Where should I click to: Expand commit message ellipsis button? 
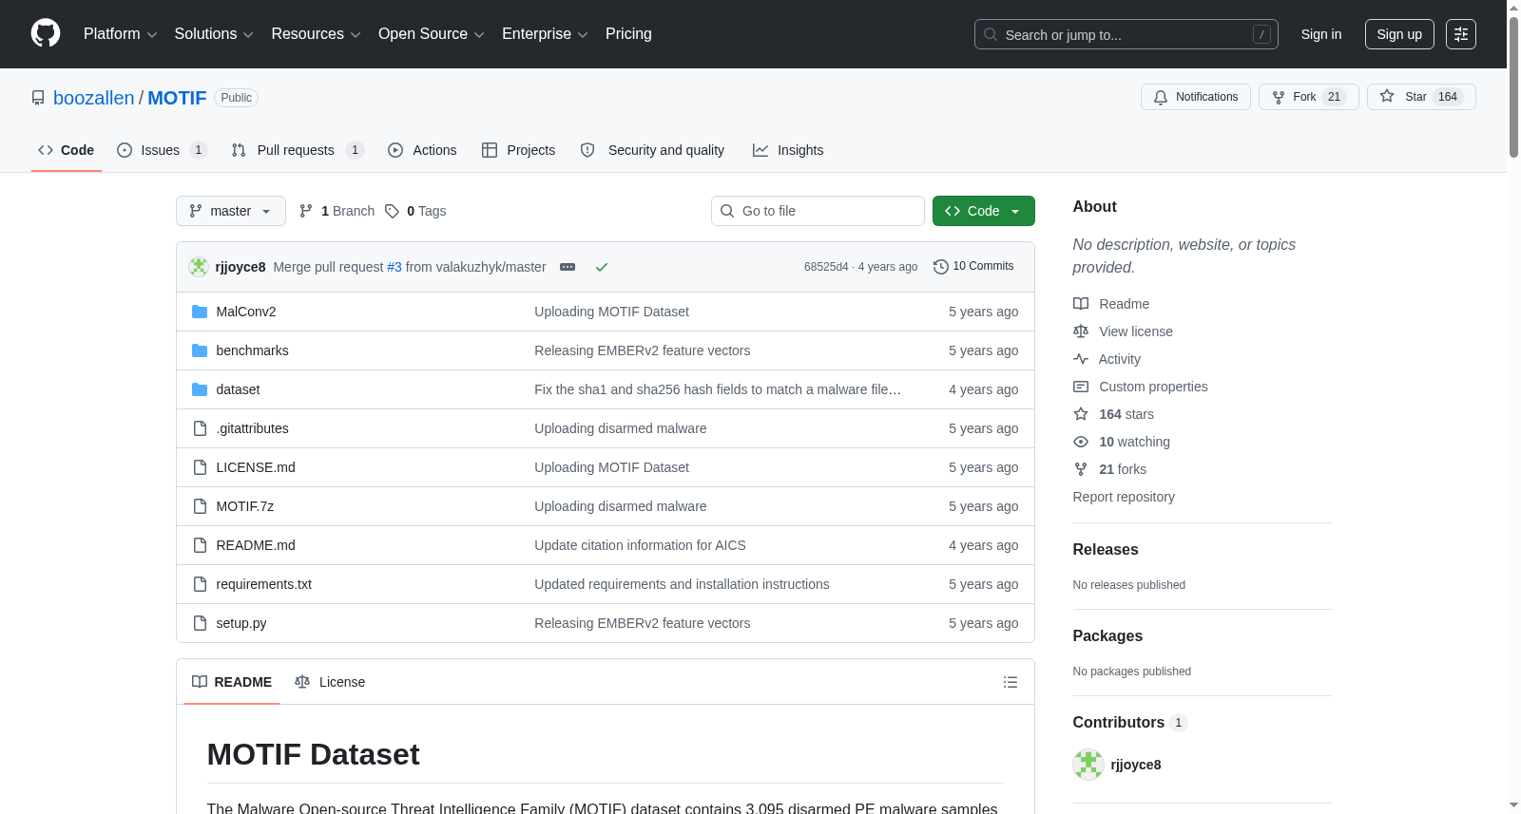pyautogui.click(x=568, y=267)
